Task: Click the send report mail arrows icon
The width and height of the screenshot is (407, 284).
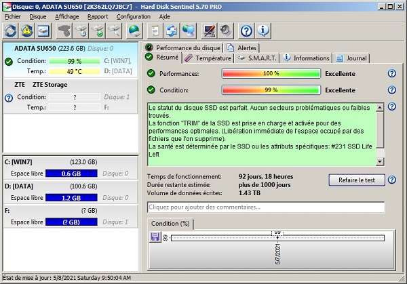Action: click(172, 31)
